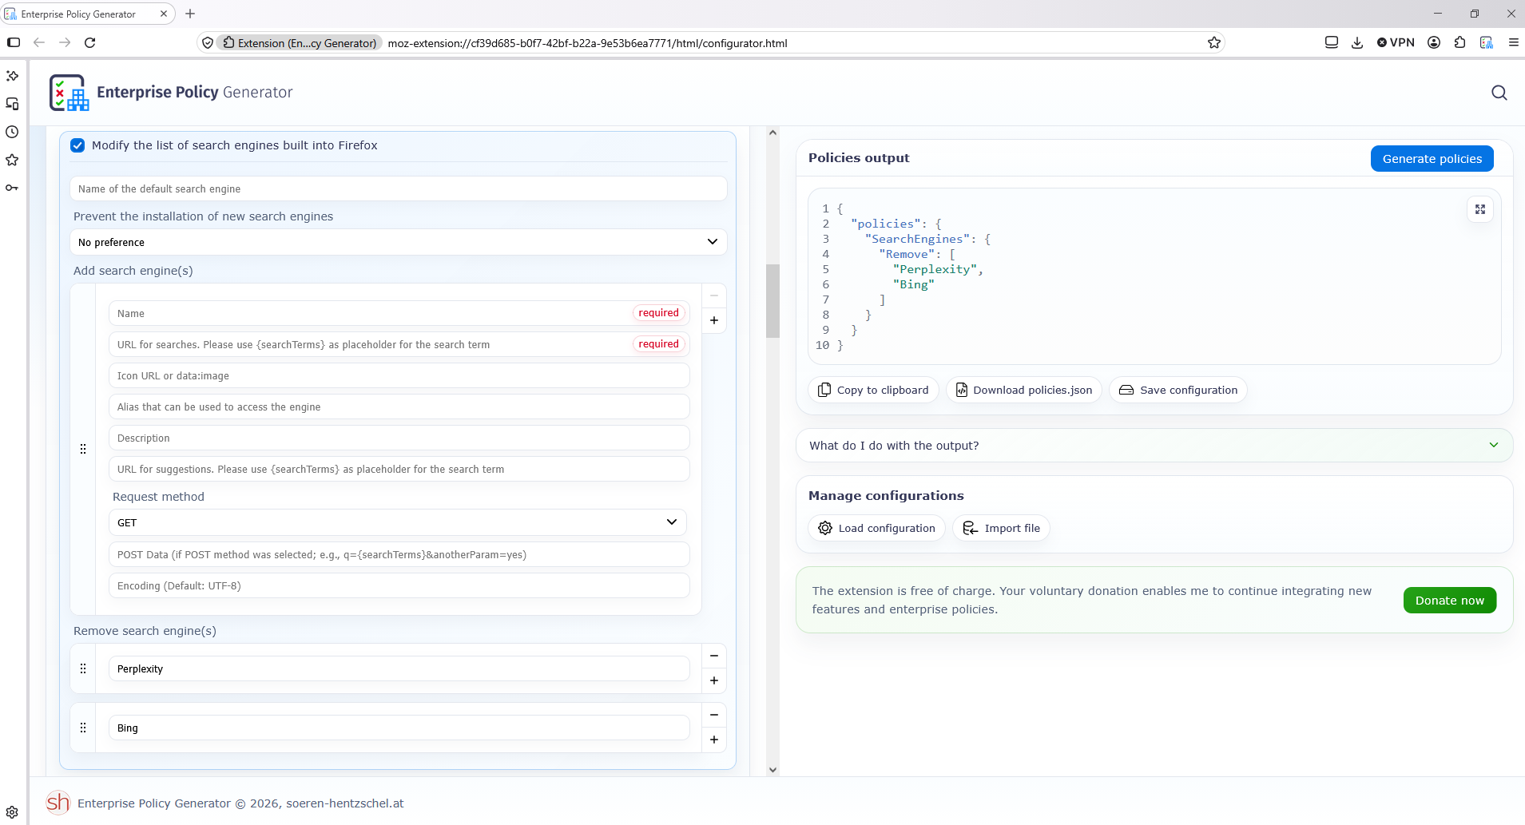The width and height of the screenshot is (1525, 825).
Task: Click the URL for searches field
Action: coord(399,344)
